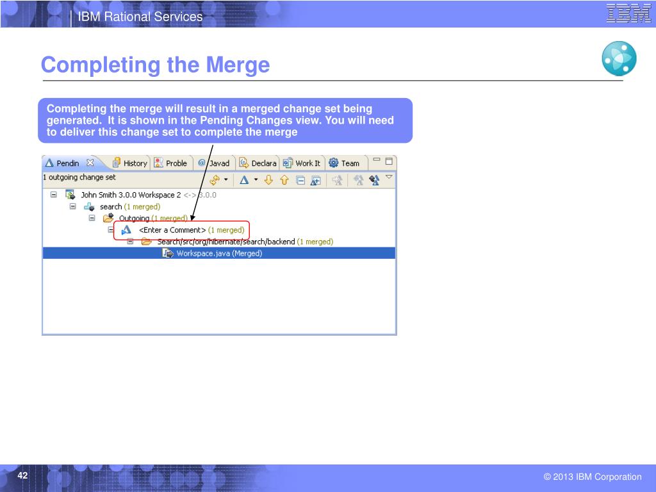656x492 pixels.
Task: Click the Workspace.java file icon
Action: (168, 253)
